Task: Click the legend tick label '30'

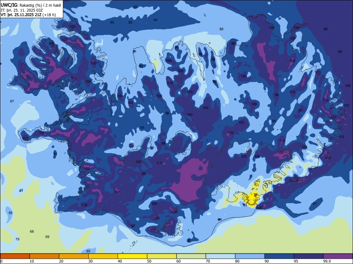Action: click(x=90, y=261)
